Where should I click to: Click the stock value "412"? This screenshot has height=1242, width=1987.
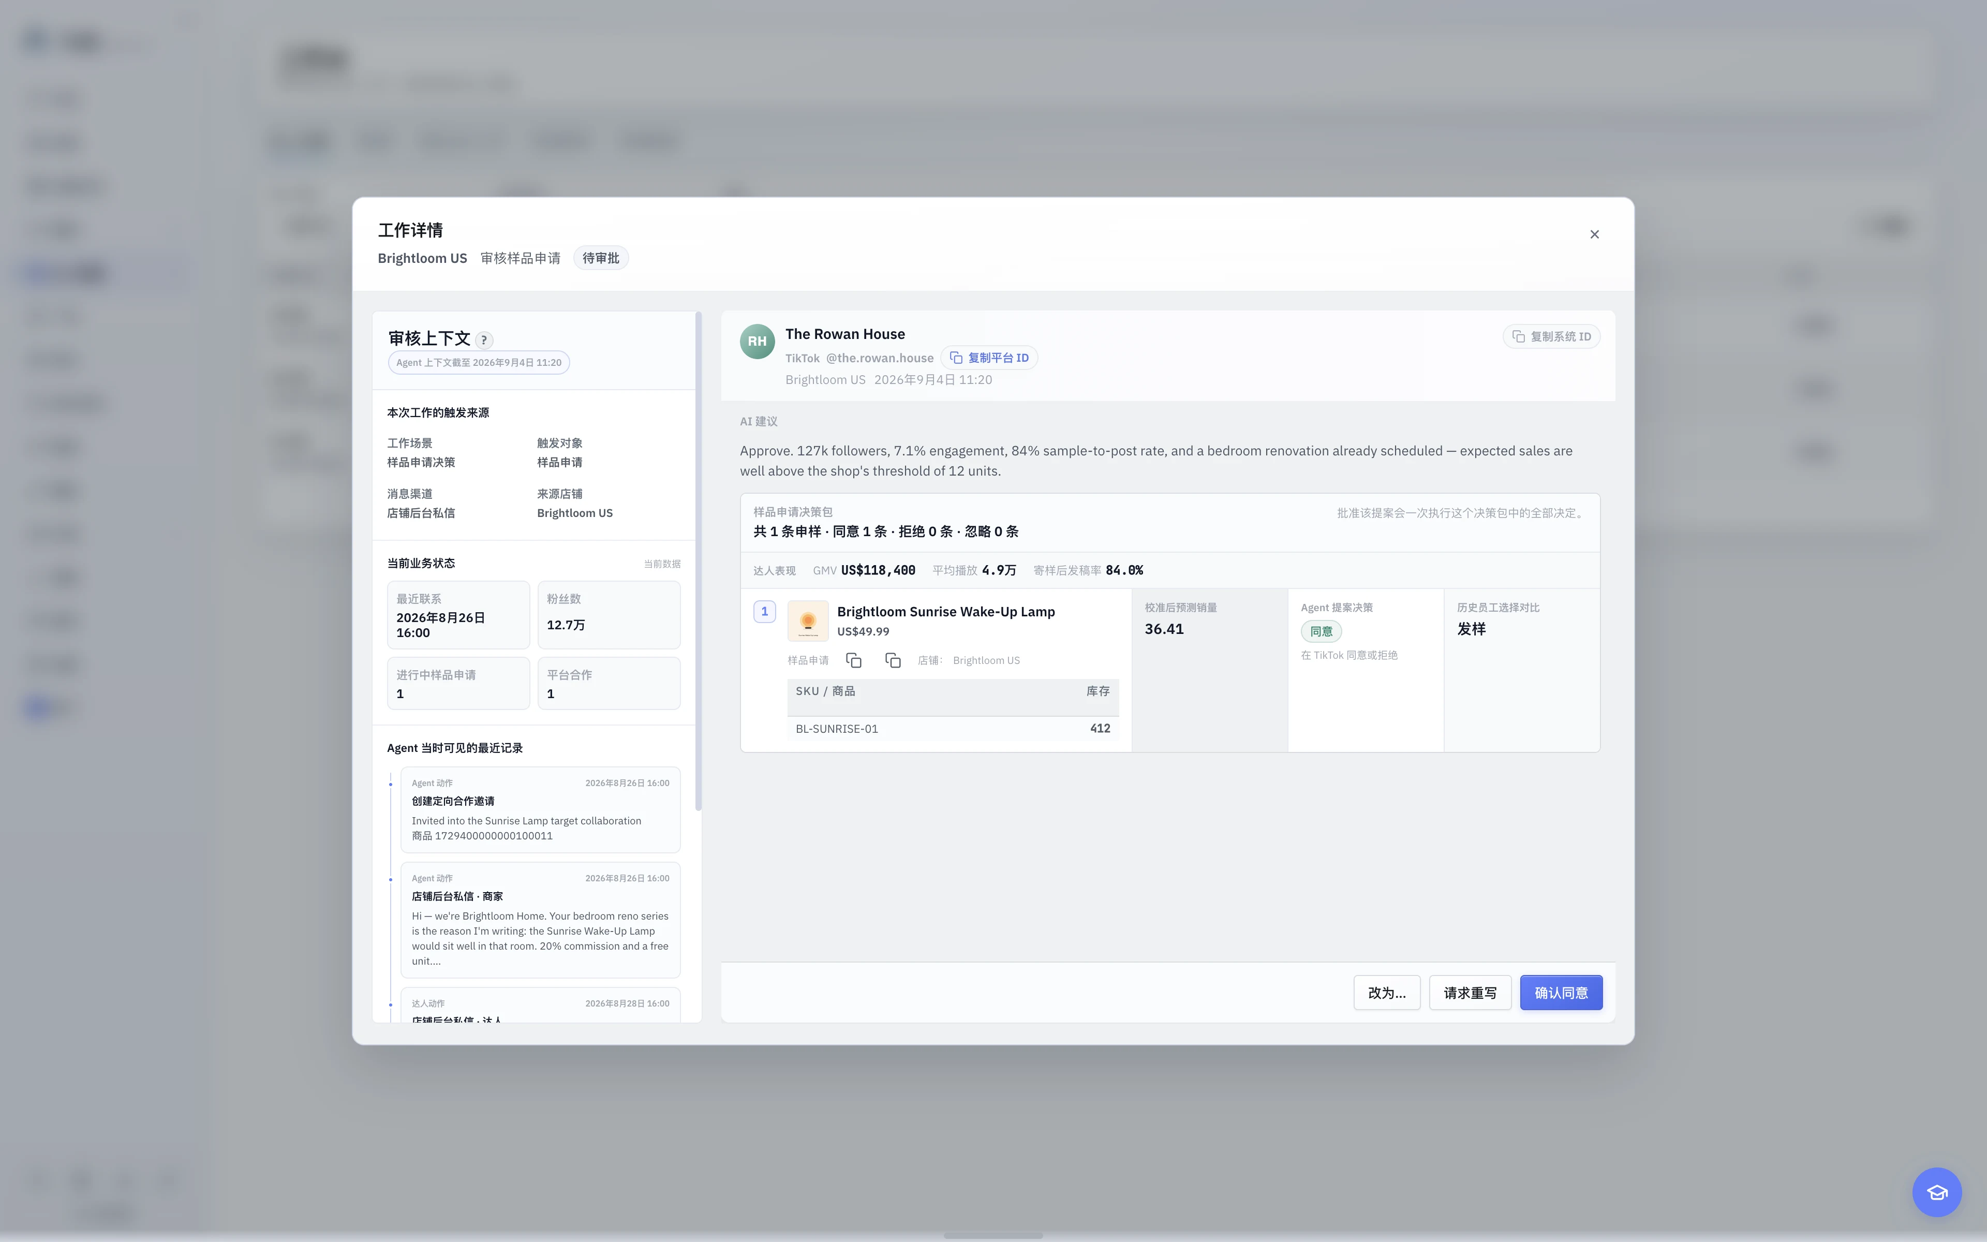pos(1100,729)
